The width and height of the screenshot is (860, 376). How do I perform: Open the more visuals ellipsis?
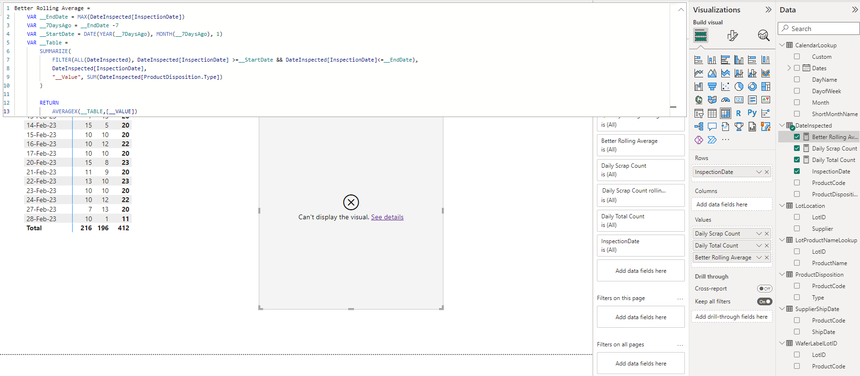point(726,140)
